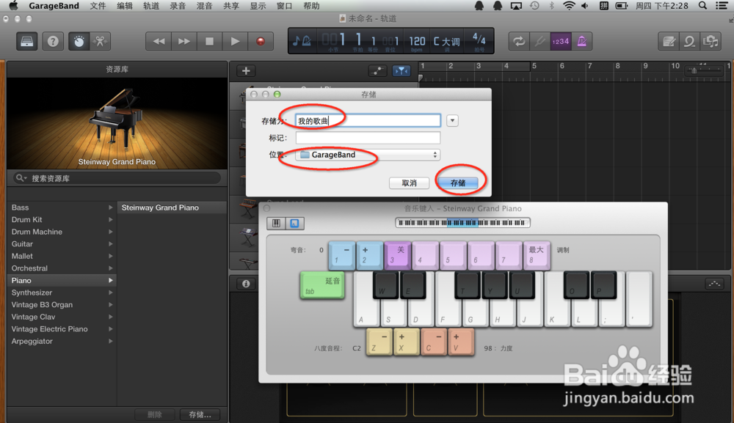Open Spotlight search in menu bar
This screenshot has height=423, width=734.
[x=702, y=6]
